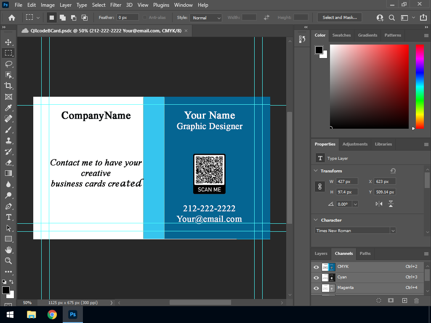This screenshot has height=323, width=431.
Task: Select the Crop tool
Action: click(8, 86)
